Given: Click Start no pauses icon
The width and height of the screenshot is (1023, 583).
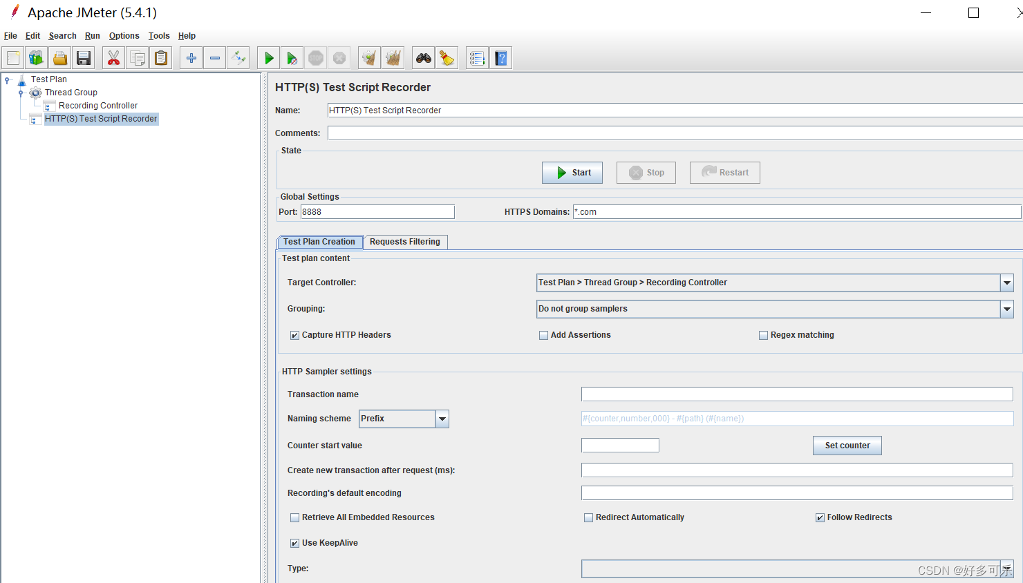Looking at the screenshot, I should coord(292,58).
